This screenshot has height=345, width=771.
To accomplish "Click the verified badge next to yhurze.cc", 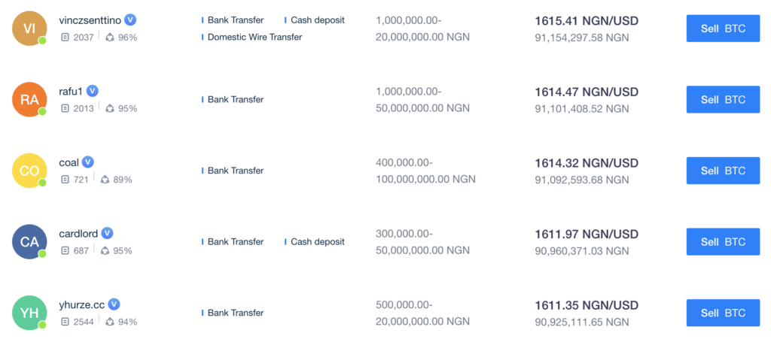I will [x=114, y=304].
